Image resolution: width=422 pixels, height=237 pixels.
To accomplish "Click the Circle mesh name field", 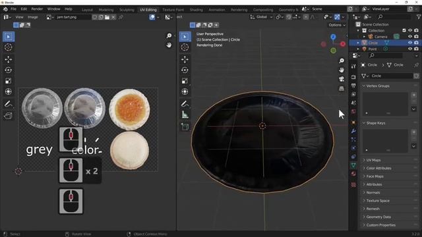I will [x=392, y=76].
